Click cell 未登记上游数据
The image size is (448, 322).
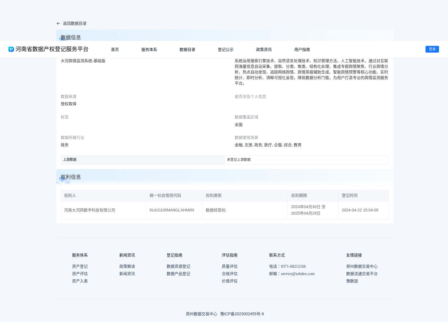click(x=307, y=160)
